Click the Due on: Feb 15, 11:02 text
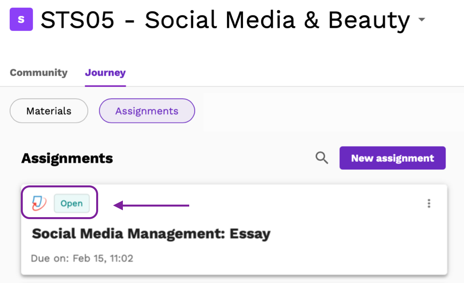This screenshot has height=283, width=464. tap(82, 258)
